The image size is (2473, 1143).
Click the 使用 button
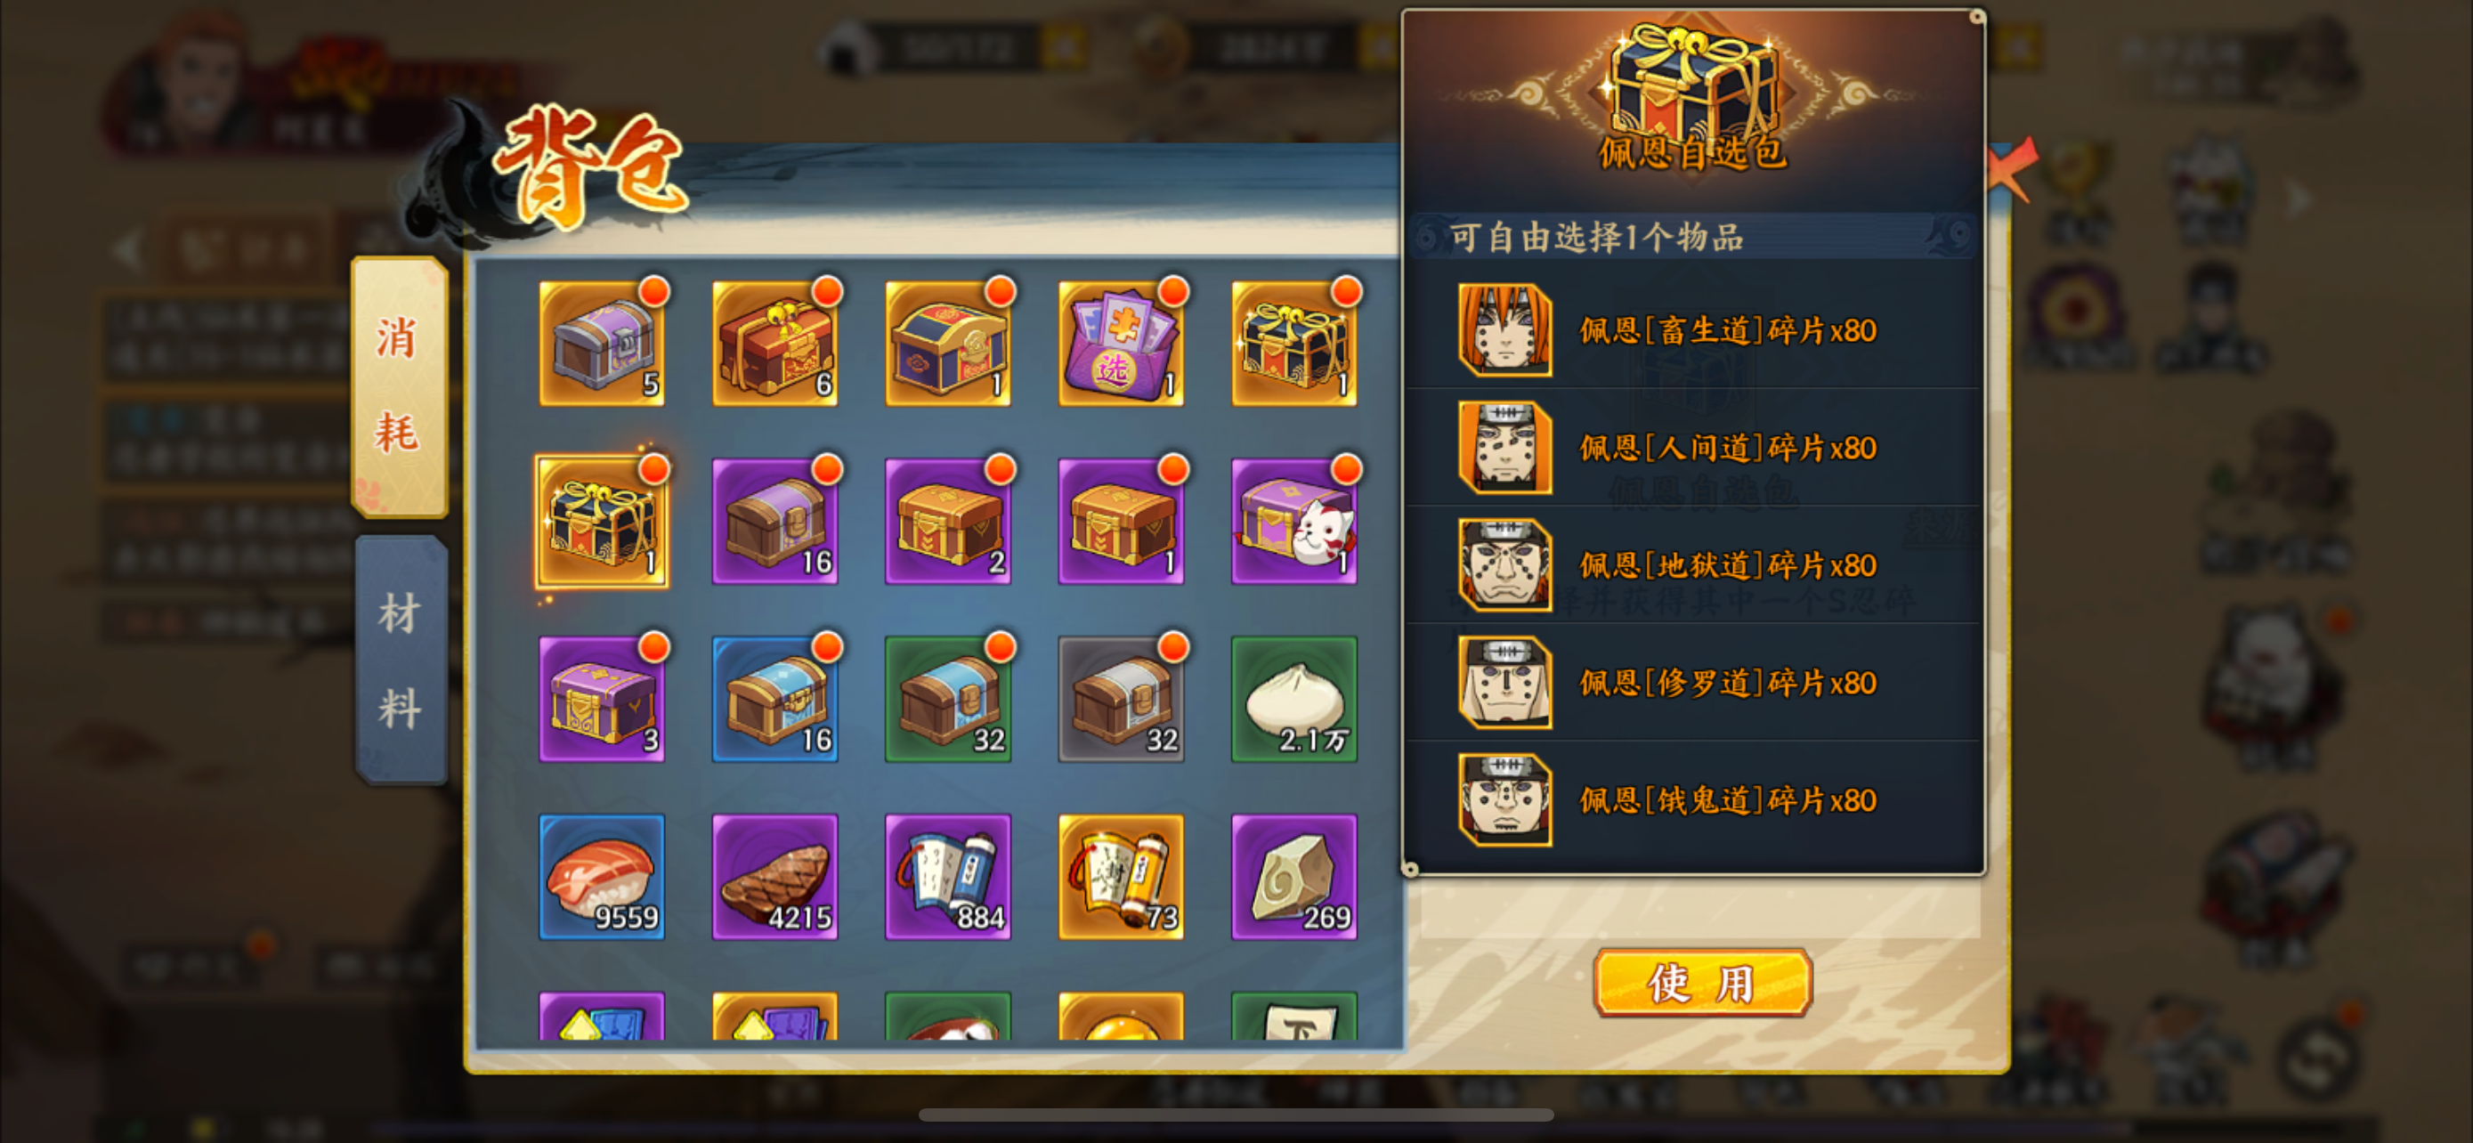coord(1702,982)
